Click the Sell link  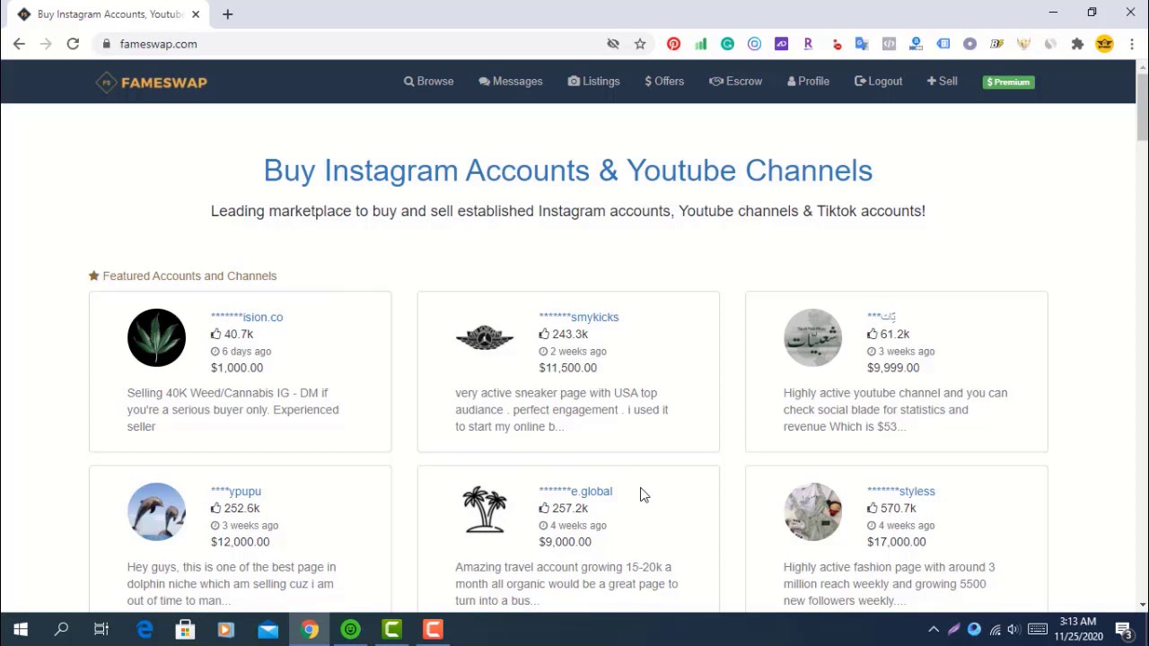pos(942,81)
